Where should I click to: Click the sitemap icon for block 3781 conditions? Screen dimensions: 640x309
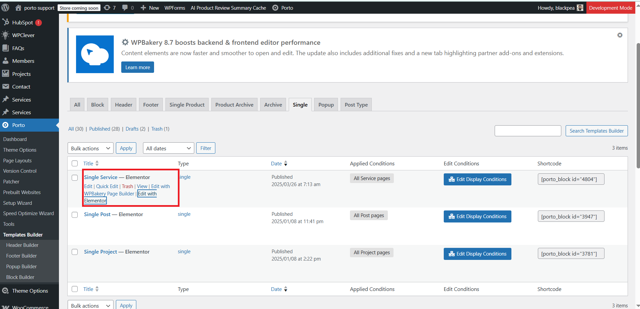click(452, 254)
